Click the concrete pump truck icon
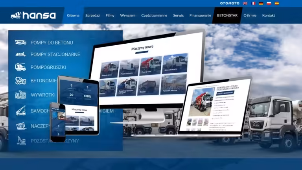 (20, 42)
